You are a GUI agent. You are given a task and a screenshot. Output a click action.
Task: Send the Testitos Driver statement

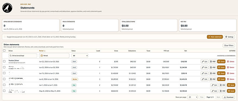[221, 61]
